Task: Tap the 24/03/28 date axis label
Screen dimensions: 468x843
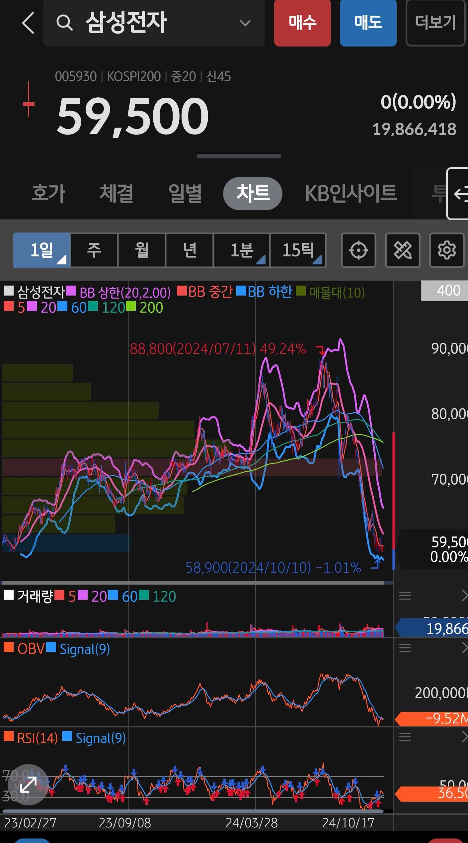Action: (x=252, y=823)
